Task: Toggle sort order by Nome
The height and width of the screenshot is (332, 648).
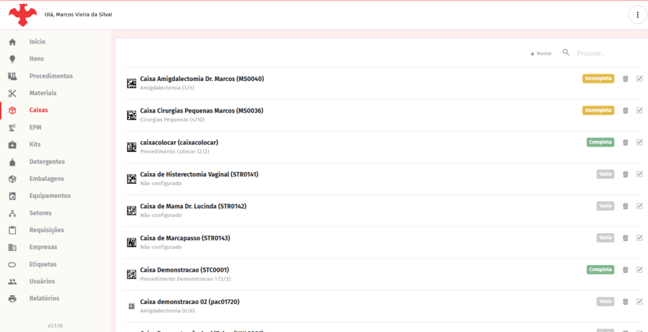Action: [x=540, y=54]
